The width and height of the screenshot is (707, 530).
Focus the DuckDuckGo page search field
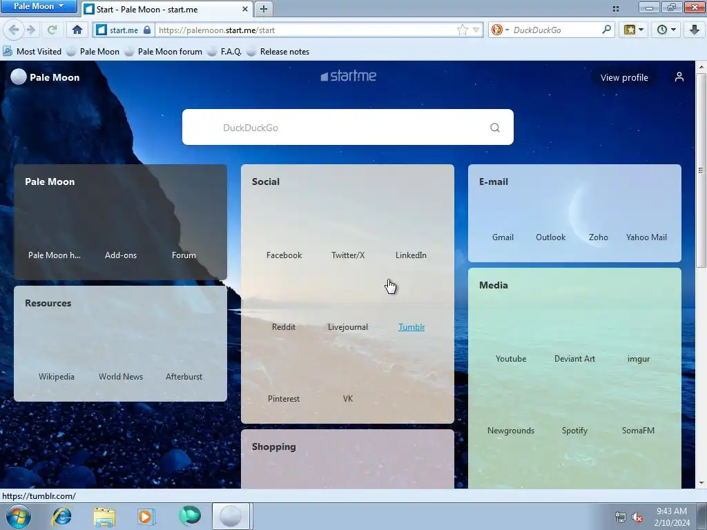(x=348, y=127)
